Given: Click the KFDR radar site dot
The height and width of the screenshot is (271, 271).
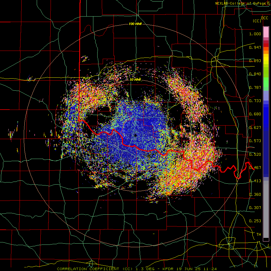Looking at the screenshot, I should point(135,135).
